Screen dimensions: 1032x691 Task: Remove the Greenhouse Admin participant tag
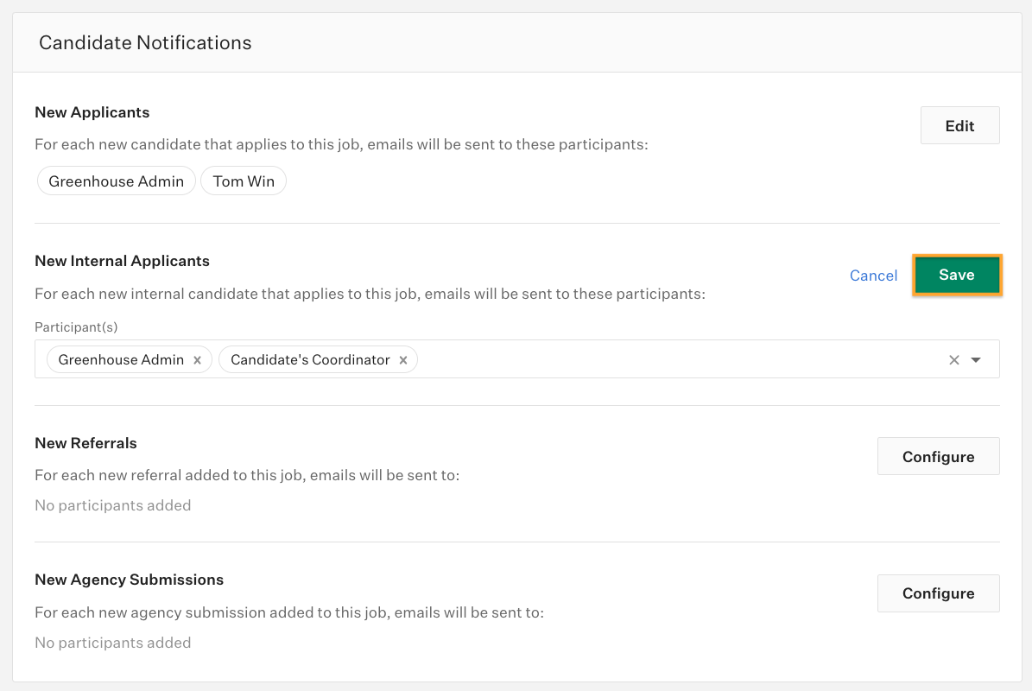(x=198, y=360)
